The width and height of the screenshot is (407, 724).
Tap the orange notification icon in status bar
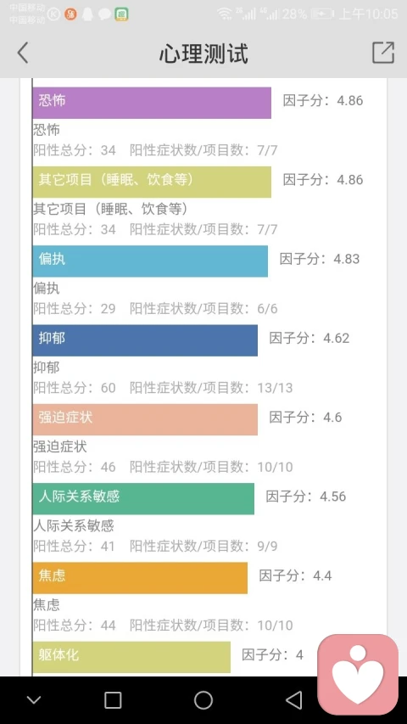tap(70, 14)
